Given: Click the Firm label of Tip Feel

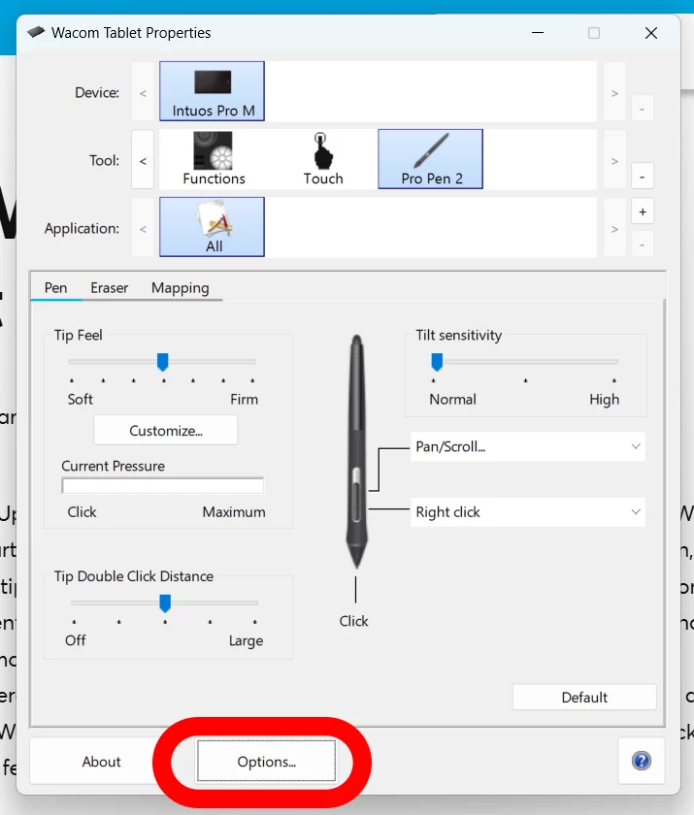Looking at the screenshot, I should (244, 399).
